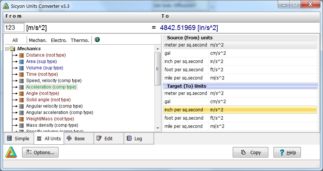Viewport: 323px width, 171px height.
Task: Open the Log tab
Action: tap(139, 139)
